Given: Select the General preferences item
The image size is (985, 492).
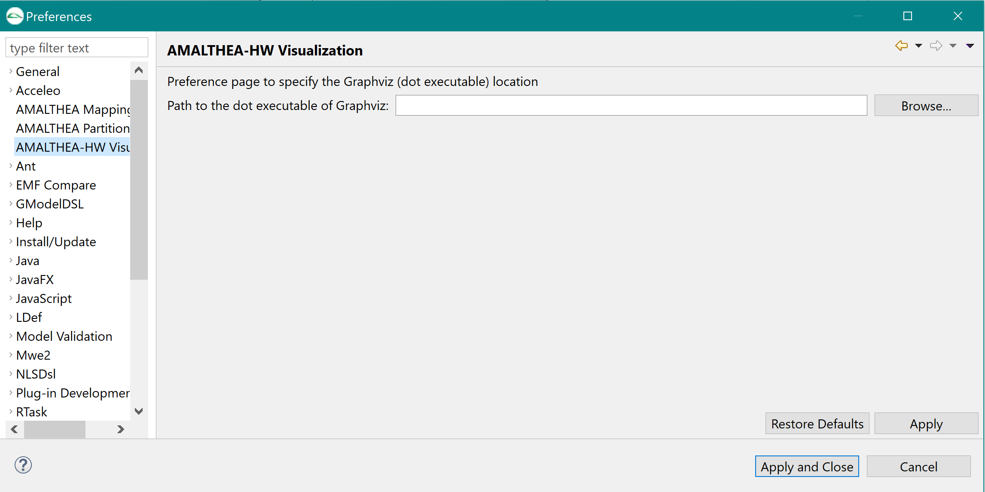Looking at the screenshot, I should pos(38,71).
